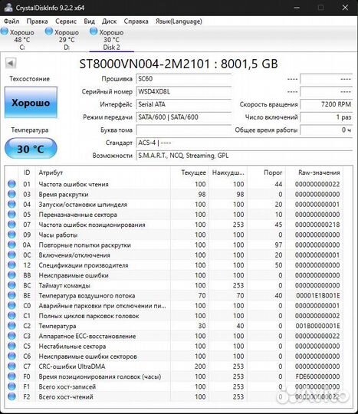Select Спецификации производителя attribute text
The height and width of the screenshot is (414, 358).
click(84, 265)
